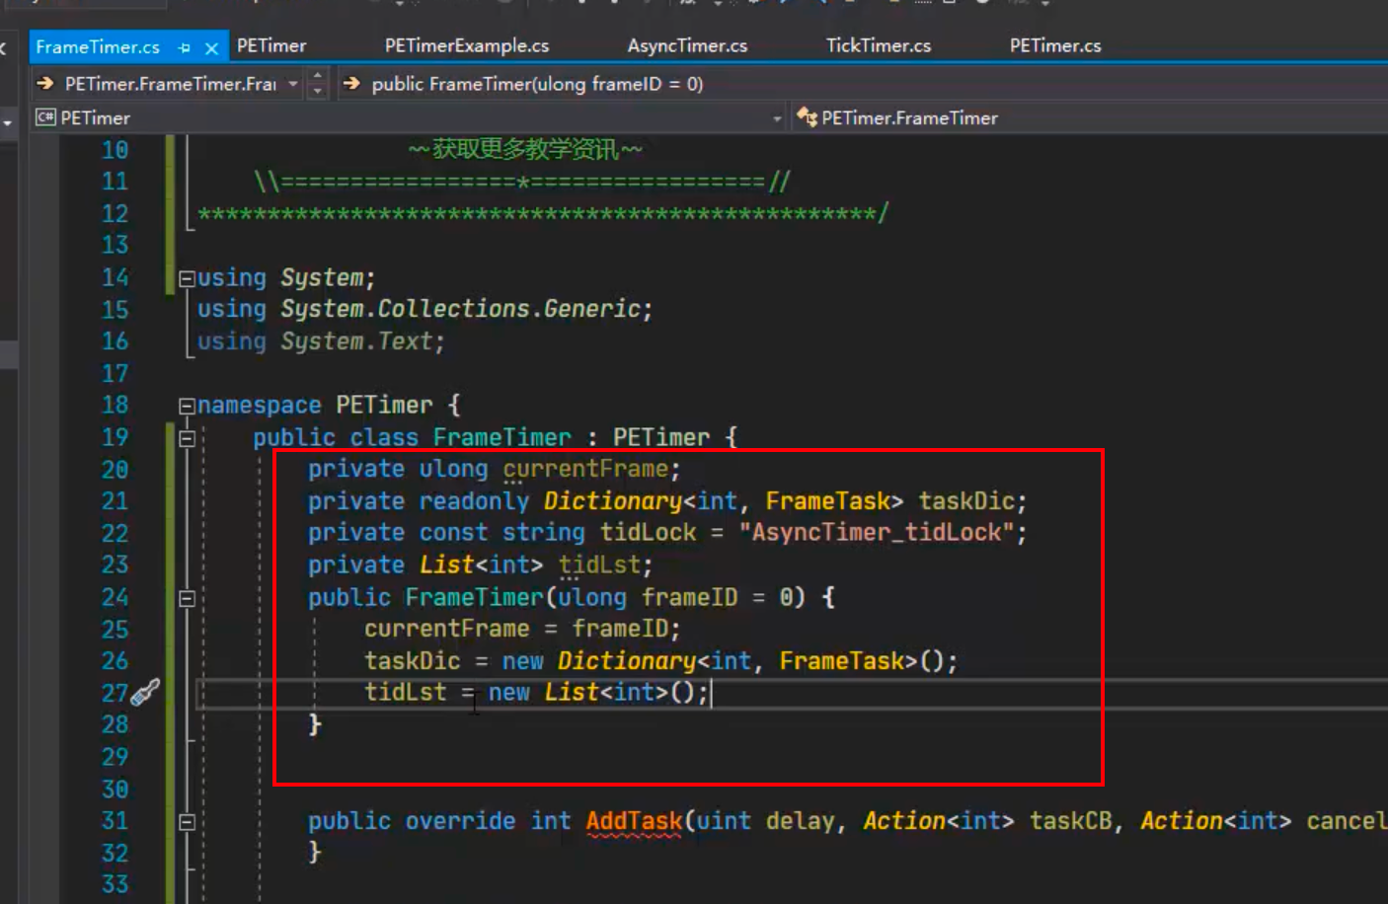Click the up/down stepper beside the navigation dropdown

[317, 84]
